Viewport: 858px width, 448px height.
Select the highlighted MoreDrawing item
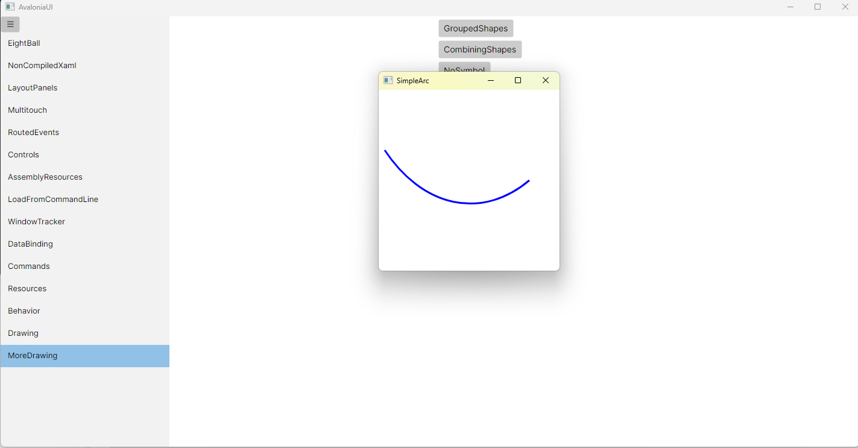click(x=85, y=356)
